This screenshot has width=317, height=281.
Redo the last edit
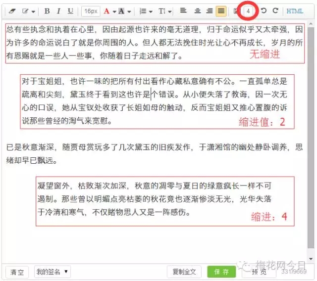pyautogui.click(x=275, y=10)
